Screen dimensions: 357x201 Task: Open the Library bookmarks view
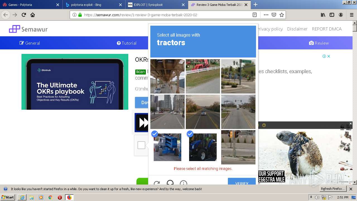(323, 15)
